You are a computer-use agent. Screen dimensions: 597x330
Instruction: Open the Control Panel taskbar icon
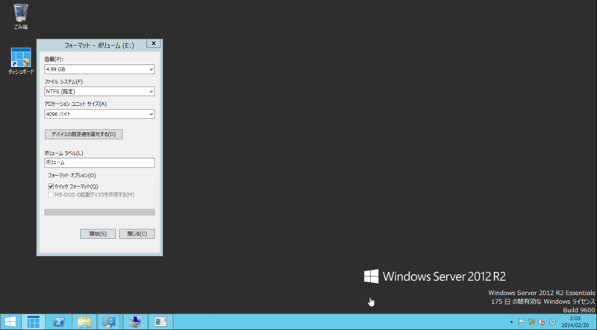point(109,322)
